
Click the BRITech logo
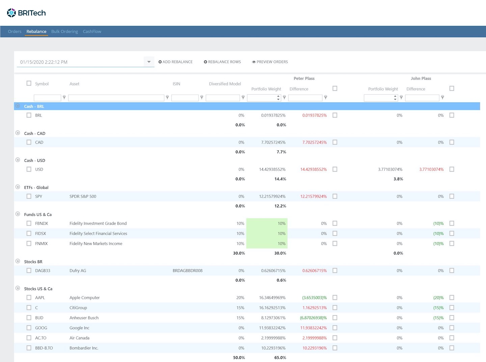pos(26,13)
